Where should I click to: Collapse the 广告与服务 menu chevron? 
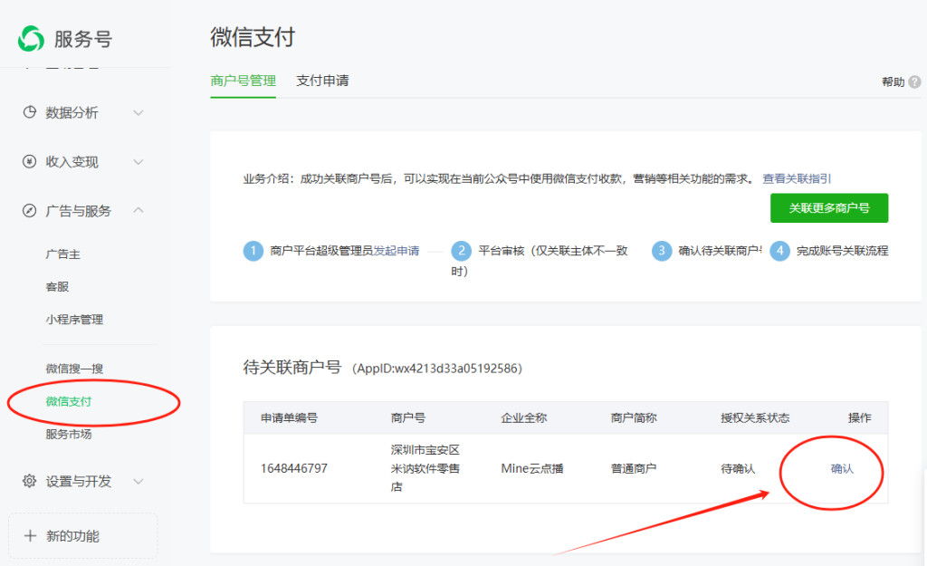pyautogui.click(x=139, y=210)
